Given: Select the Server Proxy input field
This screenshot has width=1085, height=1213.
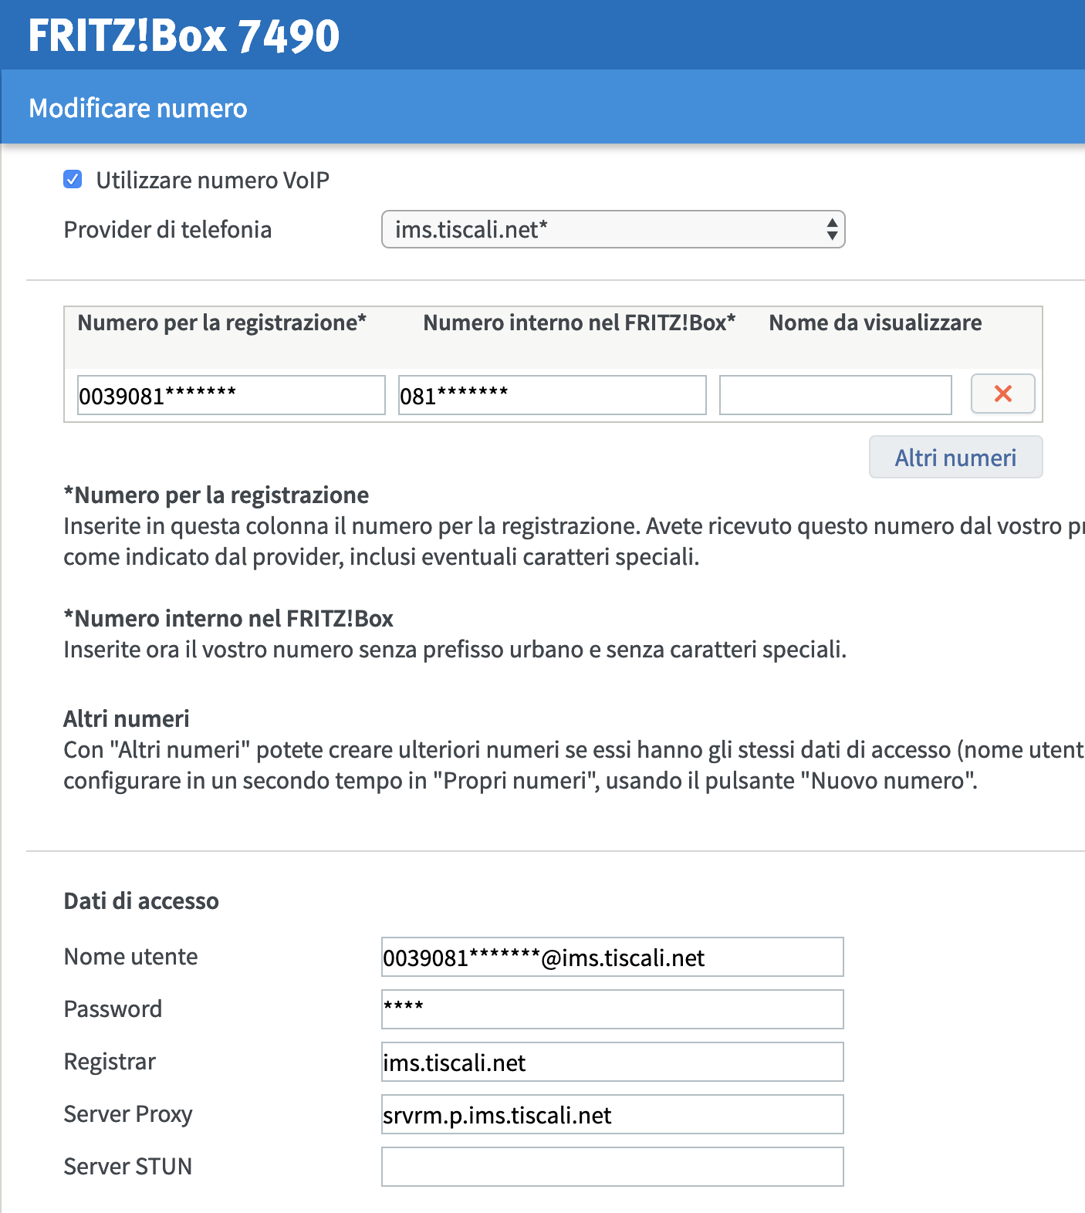Looking at the screenshot, I should (x=613, y=1114).
